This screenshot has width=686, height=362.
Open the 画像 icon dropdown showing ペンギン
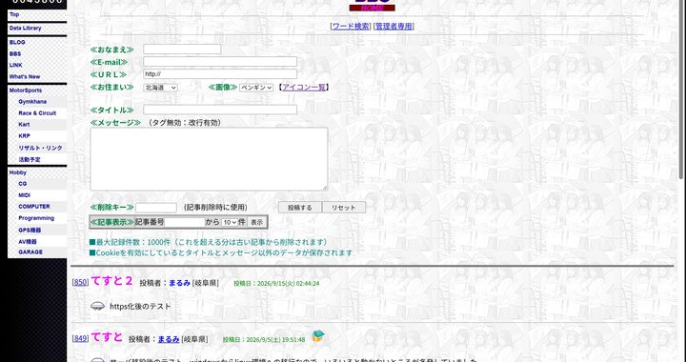click(256, 88)
